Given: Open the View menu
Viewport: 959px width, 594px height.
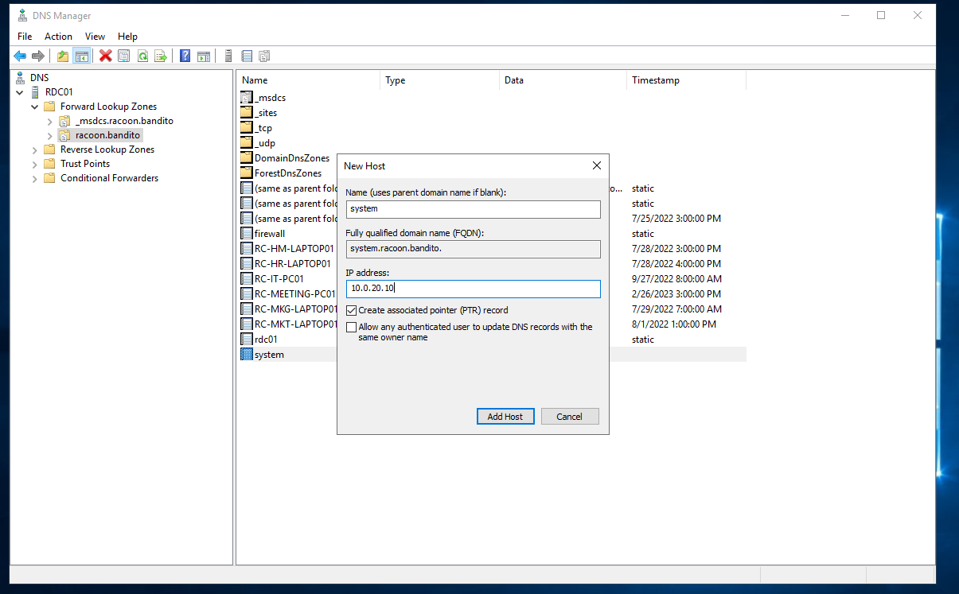Looking at the screenshot, I should click(x=95, y=37).
